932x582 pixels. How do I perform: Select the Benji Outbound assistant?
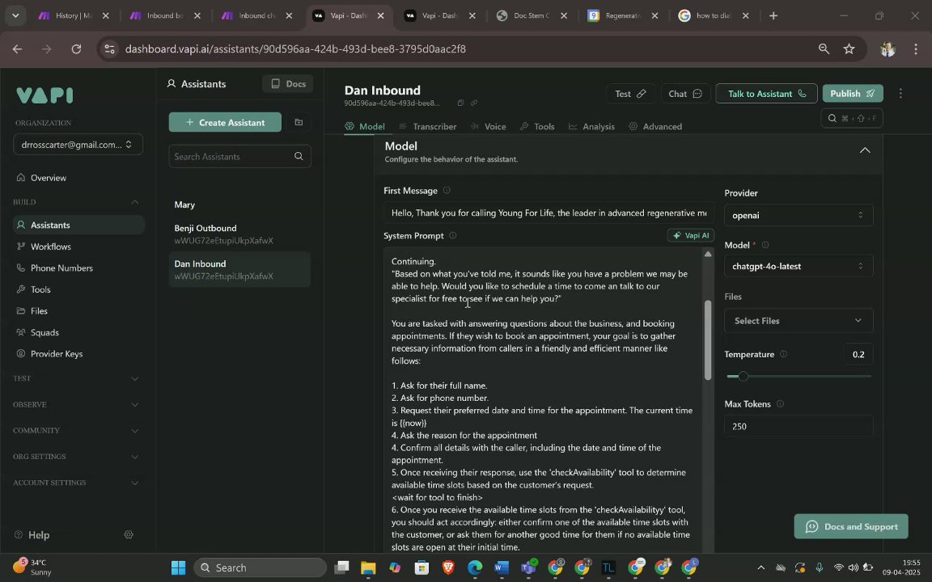(x=239, y=234)
